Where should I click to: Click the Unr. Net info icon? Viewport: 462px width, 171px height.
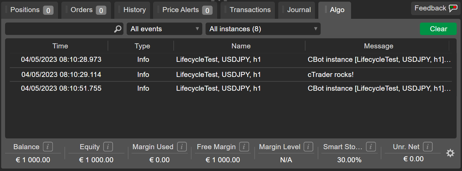coord(428,147)
